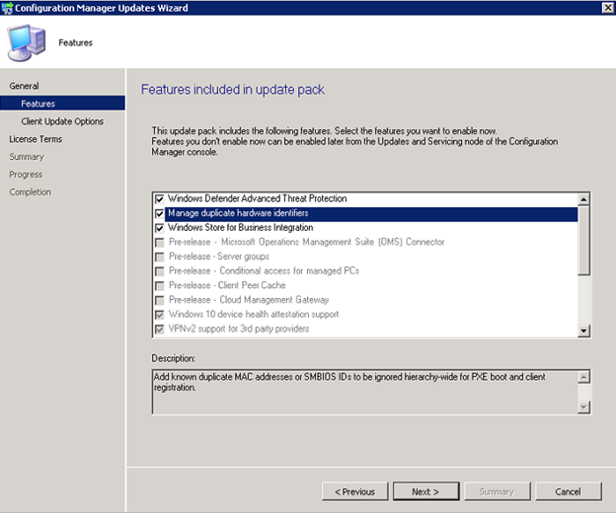Viewport: 616px width, 513px height.
Task: Click description box scroll down arrow
Action: coord(583,407)
